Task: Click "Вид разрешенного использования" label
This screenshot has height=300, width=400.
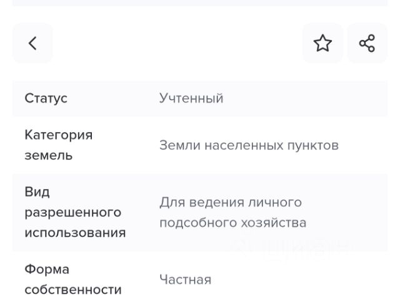Action: pyautogui.click(x=75, y=212)
